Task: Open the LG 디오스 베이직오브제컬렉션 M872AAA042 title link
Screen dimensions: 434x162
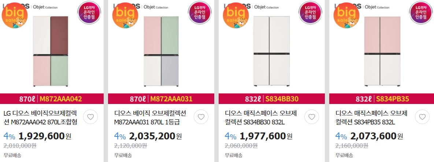Action: [40, 117]
